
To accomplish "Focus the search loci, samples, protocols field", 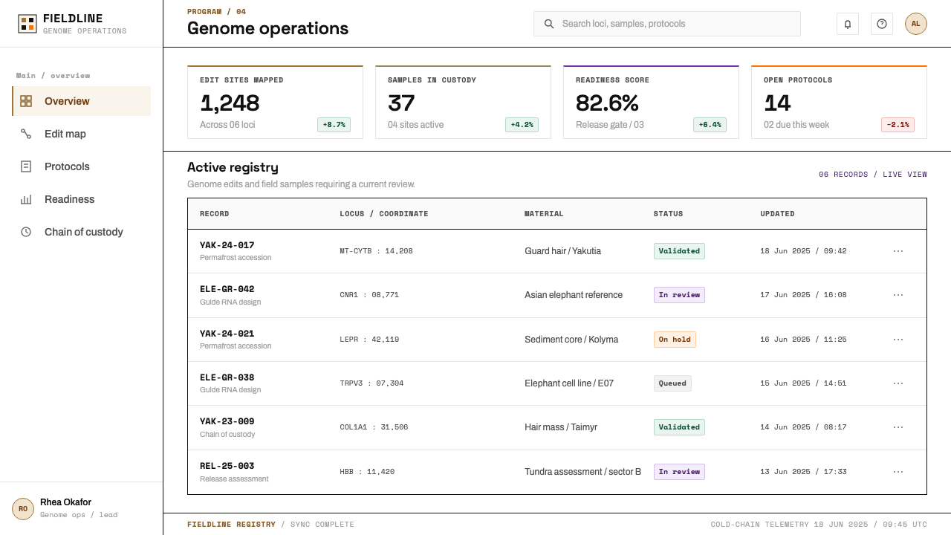I will (x=667, y=24).
